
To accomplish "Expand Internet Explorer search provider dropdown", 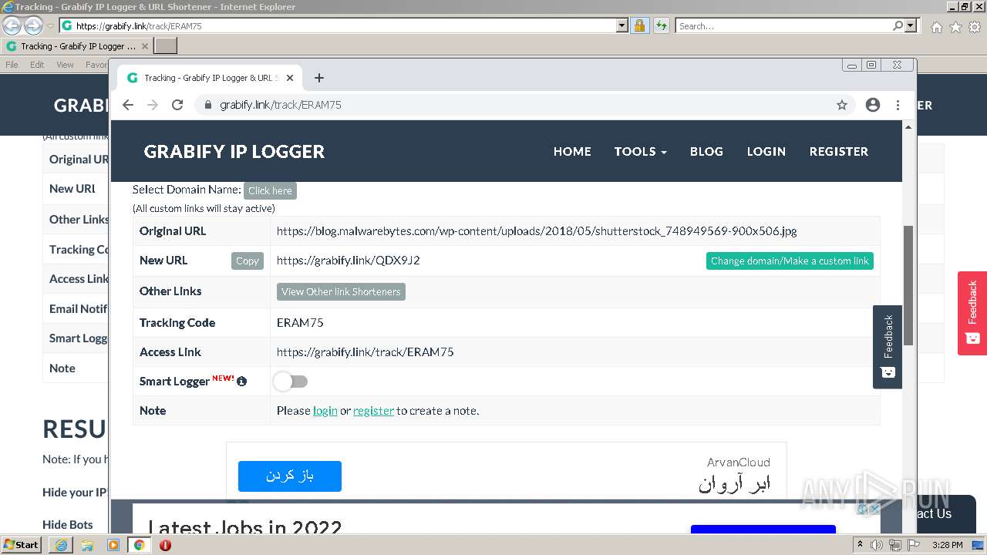I will coord(911,25).
